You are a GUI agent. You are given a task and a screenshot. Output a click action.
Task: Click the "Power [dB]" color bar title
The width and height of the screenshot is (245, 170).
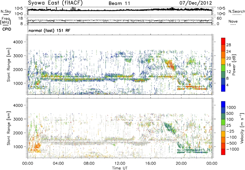pyautogui.click(x=234, y=65)
